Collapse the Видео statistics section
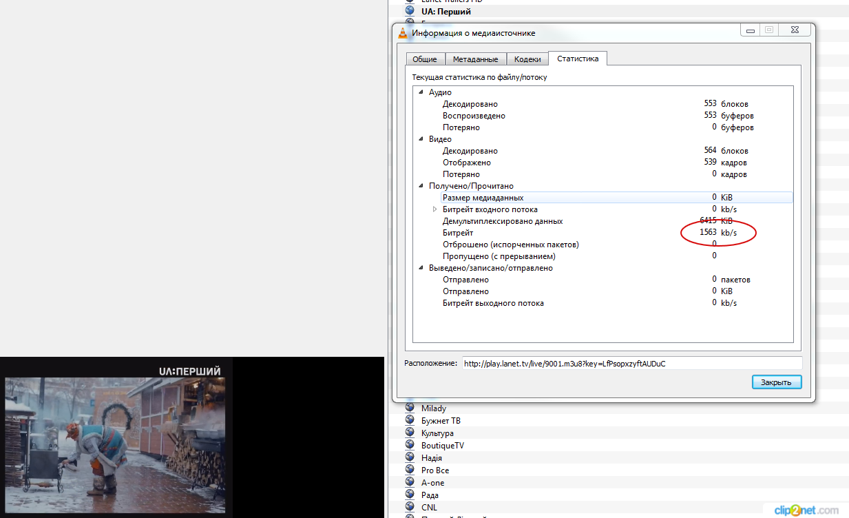This screenshot has height=518, width=849. tap(421, 139)
